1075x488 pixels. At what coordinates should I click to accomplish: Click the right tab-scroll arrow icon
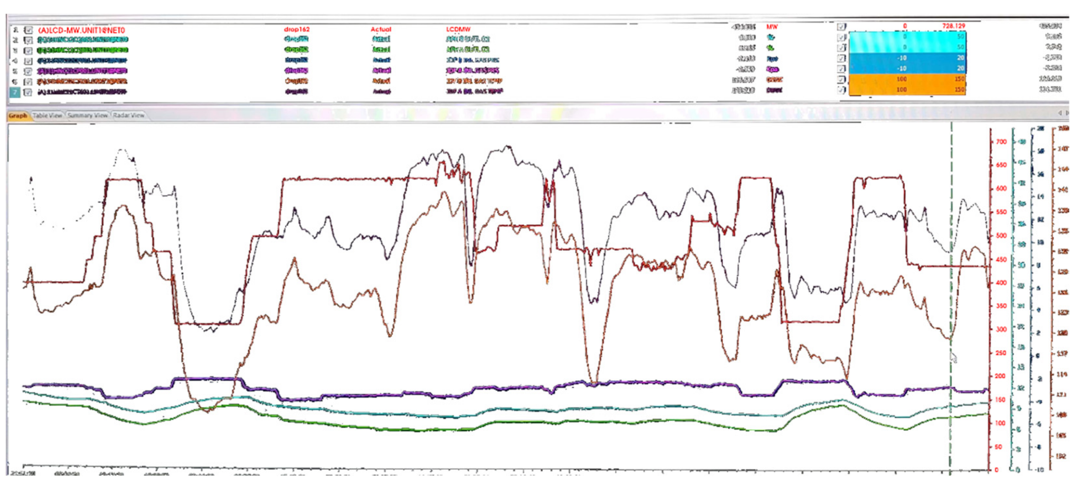[x=1067, y=113]
